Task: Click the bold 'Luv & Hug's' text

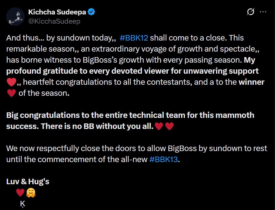Action: pos(28,181)
